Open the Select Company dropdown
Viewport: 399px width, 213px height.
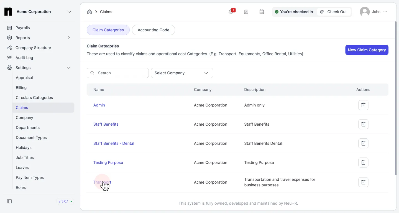182,73
